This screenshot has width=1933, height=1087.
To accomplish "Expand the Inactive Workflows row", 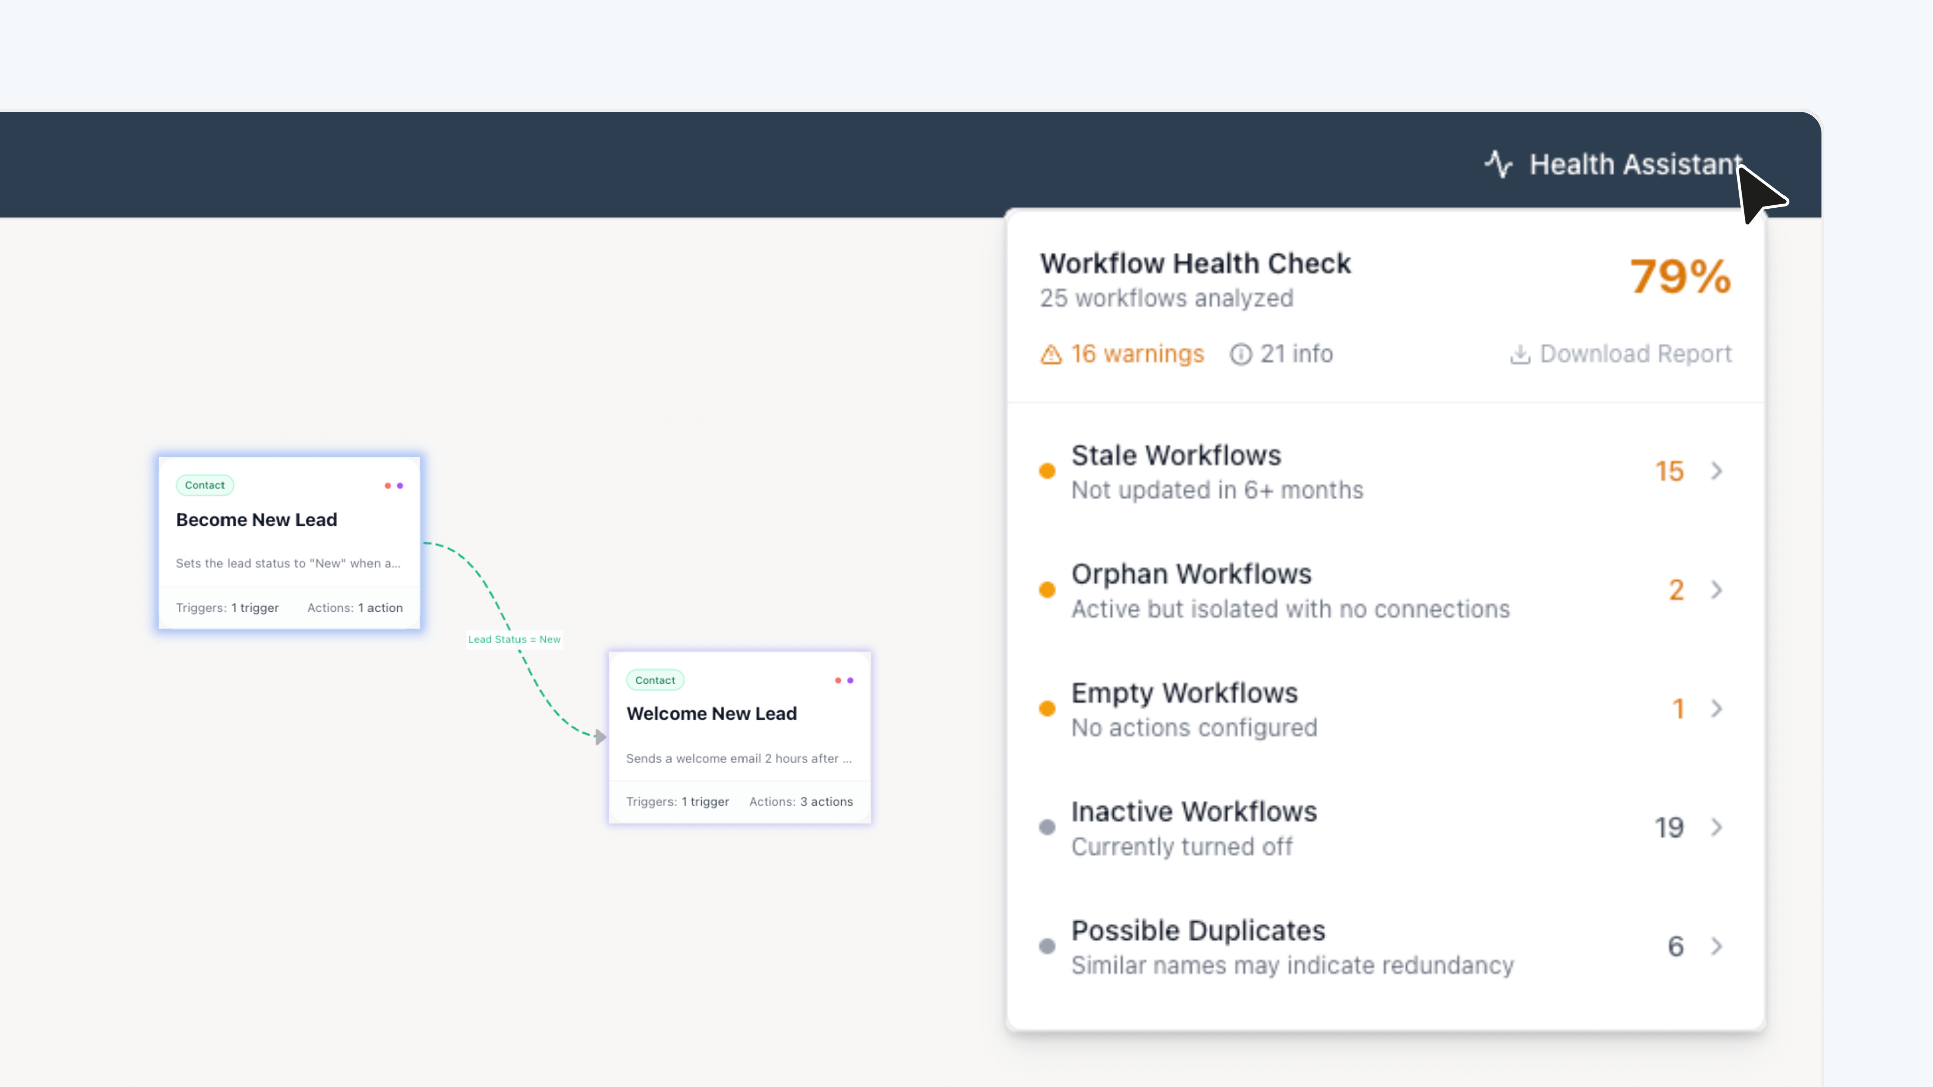I will (1718, 827).
